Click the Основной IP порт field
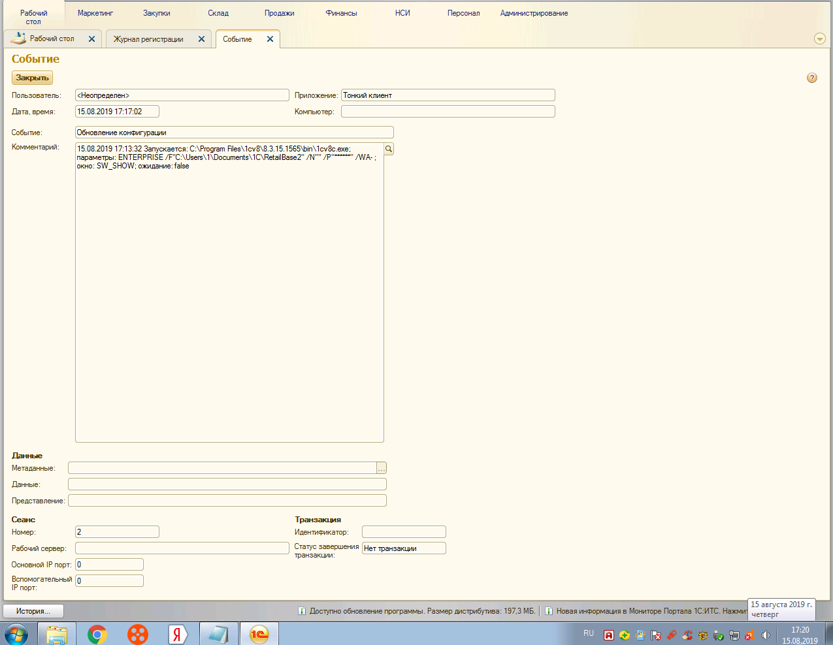The width and height of the screenshot is (833, 645). 109,565
